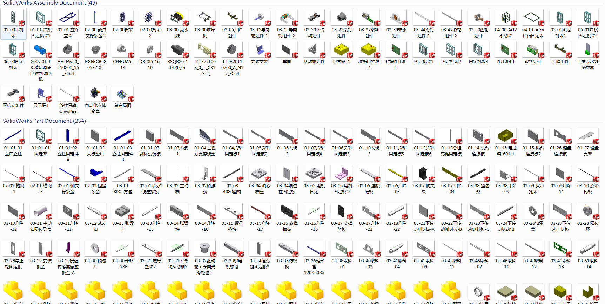This screenshot has width=605, height=304.
Task: Select the 总布局图 assembly icon
Action: click(x=123, y=93)
